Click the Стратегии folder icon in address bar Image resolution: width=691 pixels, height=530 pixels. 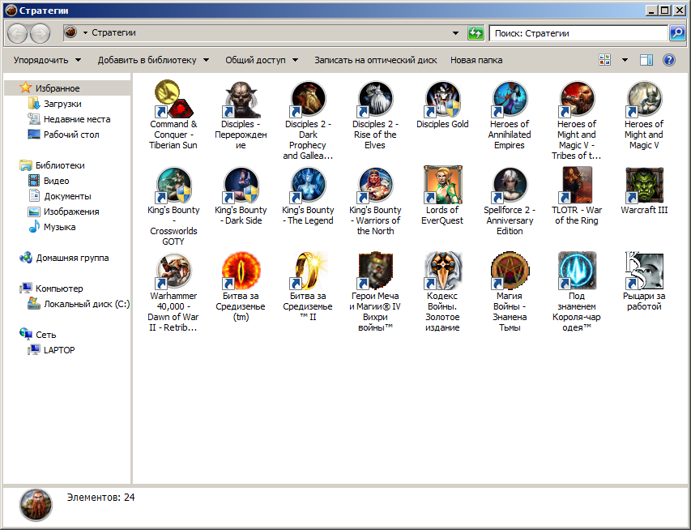(70, 32)
